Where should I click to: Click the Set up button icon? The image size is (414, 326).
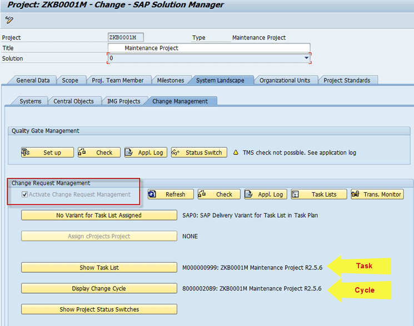point(26,152)
